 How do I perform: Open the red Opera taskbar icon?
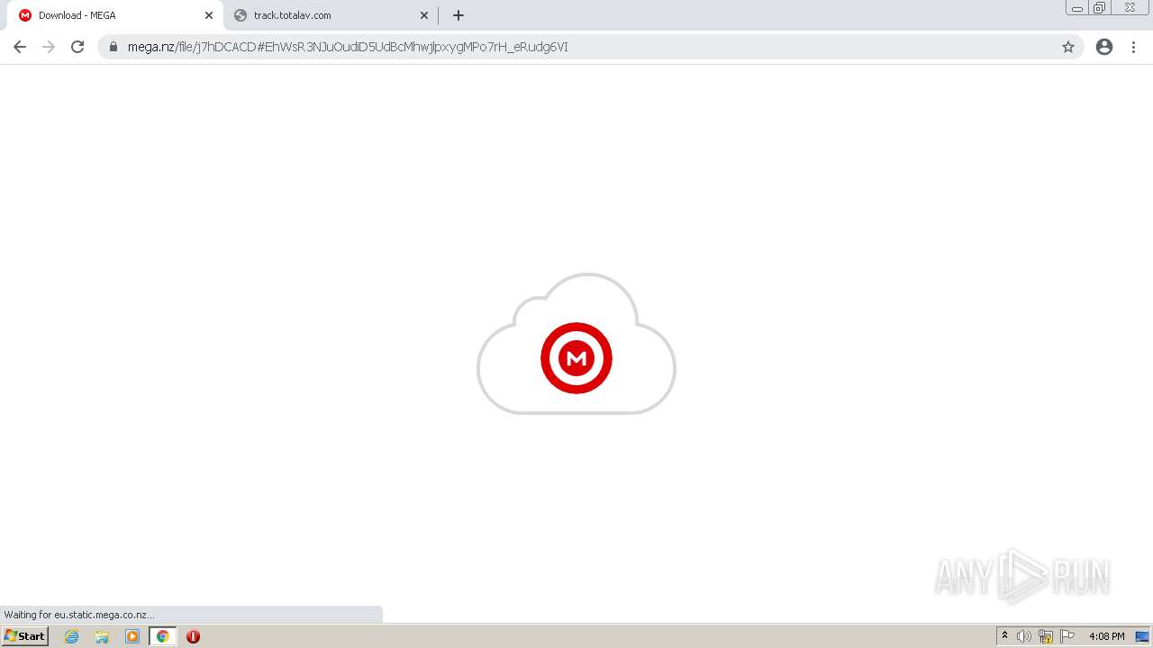pyautogui.click(x=193, y=636)
